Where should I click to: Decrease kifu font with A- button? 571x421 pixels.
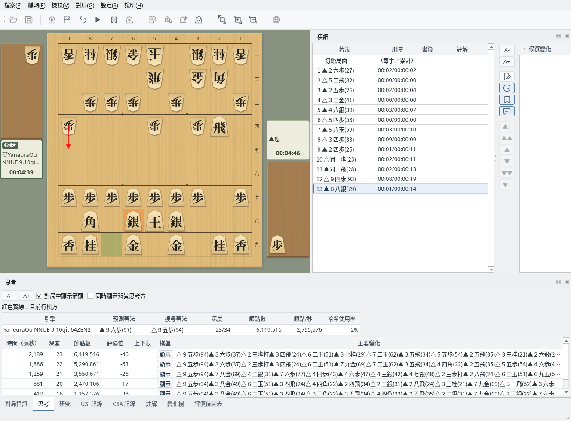(507, 50)
